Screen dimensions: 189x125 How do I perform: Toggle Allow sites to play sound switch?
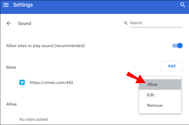pyautogui.click(x=177, y=46)
